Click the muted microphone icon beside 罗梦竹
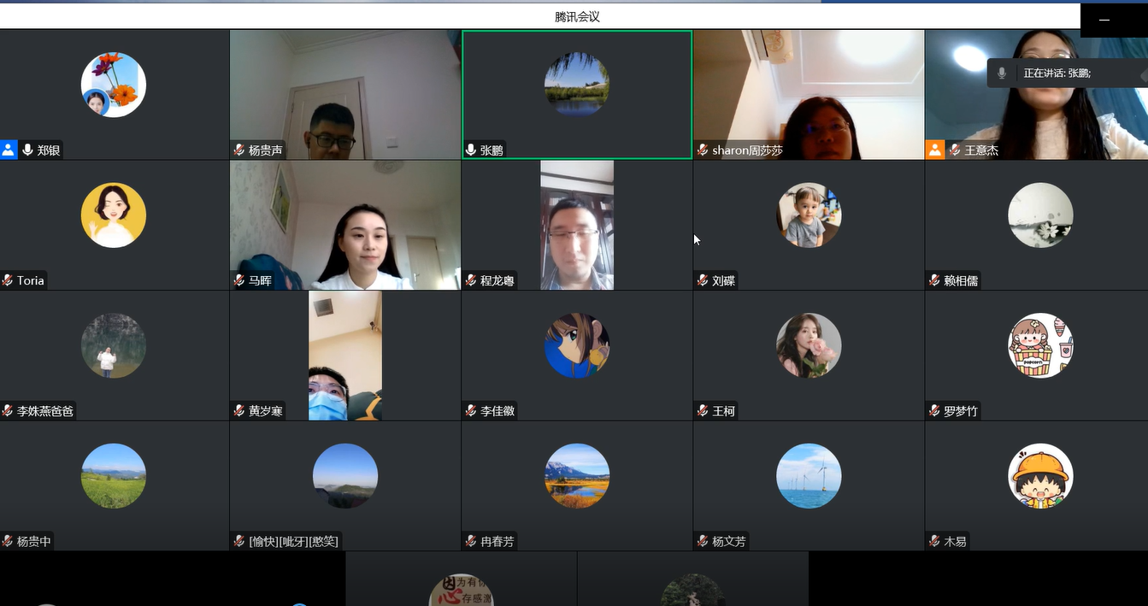Screen dimensions: 1148x606 pos(934,411)
